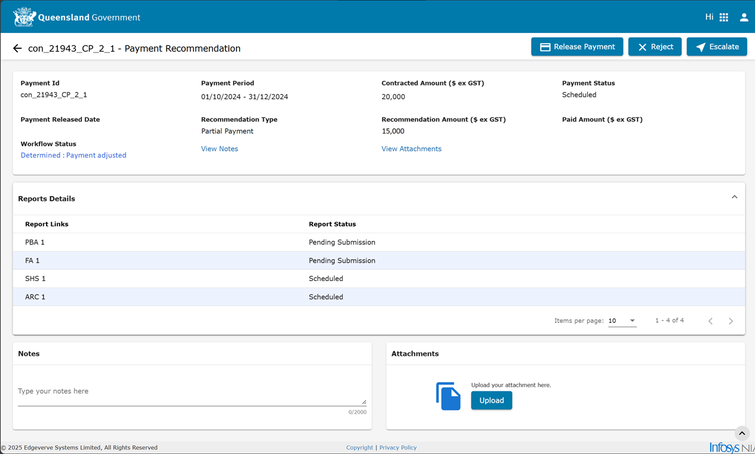Screen dimensions: 755x454
Task: Open the Copyright footer link
Action: [360, 448]
